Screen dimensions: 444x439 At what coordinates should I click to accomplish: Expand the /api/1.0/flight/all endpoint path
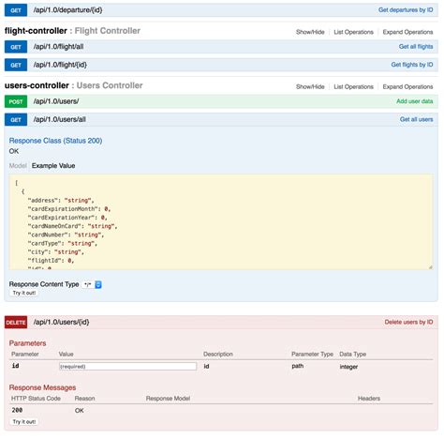(x=58, y=47)
